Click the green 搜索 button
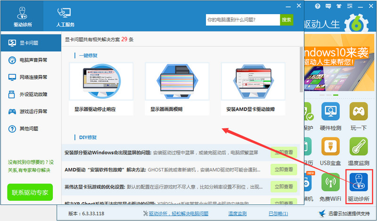 pos(287,20)
